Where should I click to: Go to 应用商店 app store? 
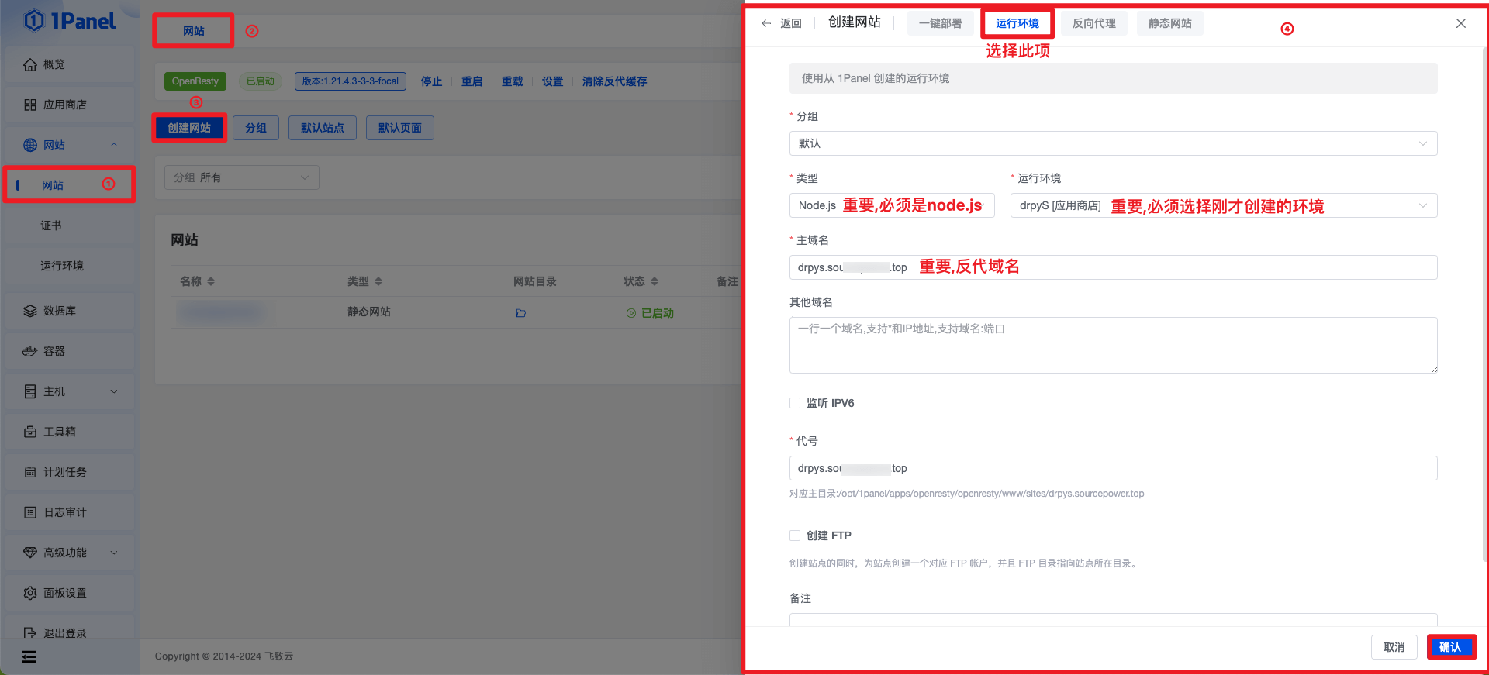tap(64, 105)
